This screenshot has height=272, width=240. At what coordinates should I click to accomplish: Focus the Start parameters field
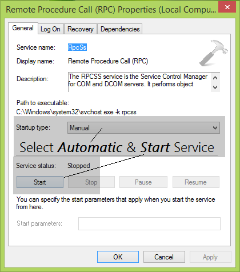[149, 223]
